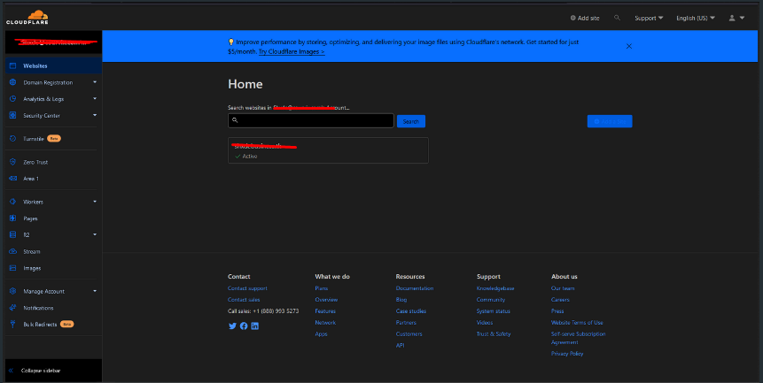This screenshot has width=763, height=383.
Task: Click the Manage Account gear icon
Action: pos(13,291)
